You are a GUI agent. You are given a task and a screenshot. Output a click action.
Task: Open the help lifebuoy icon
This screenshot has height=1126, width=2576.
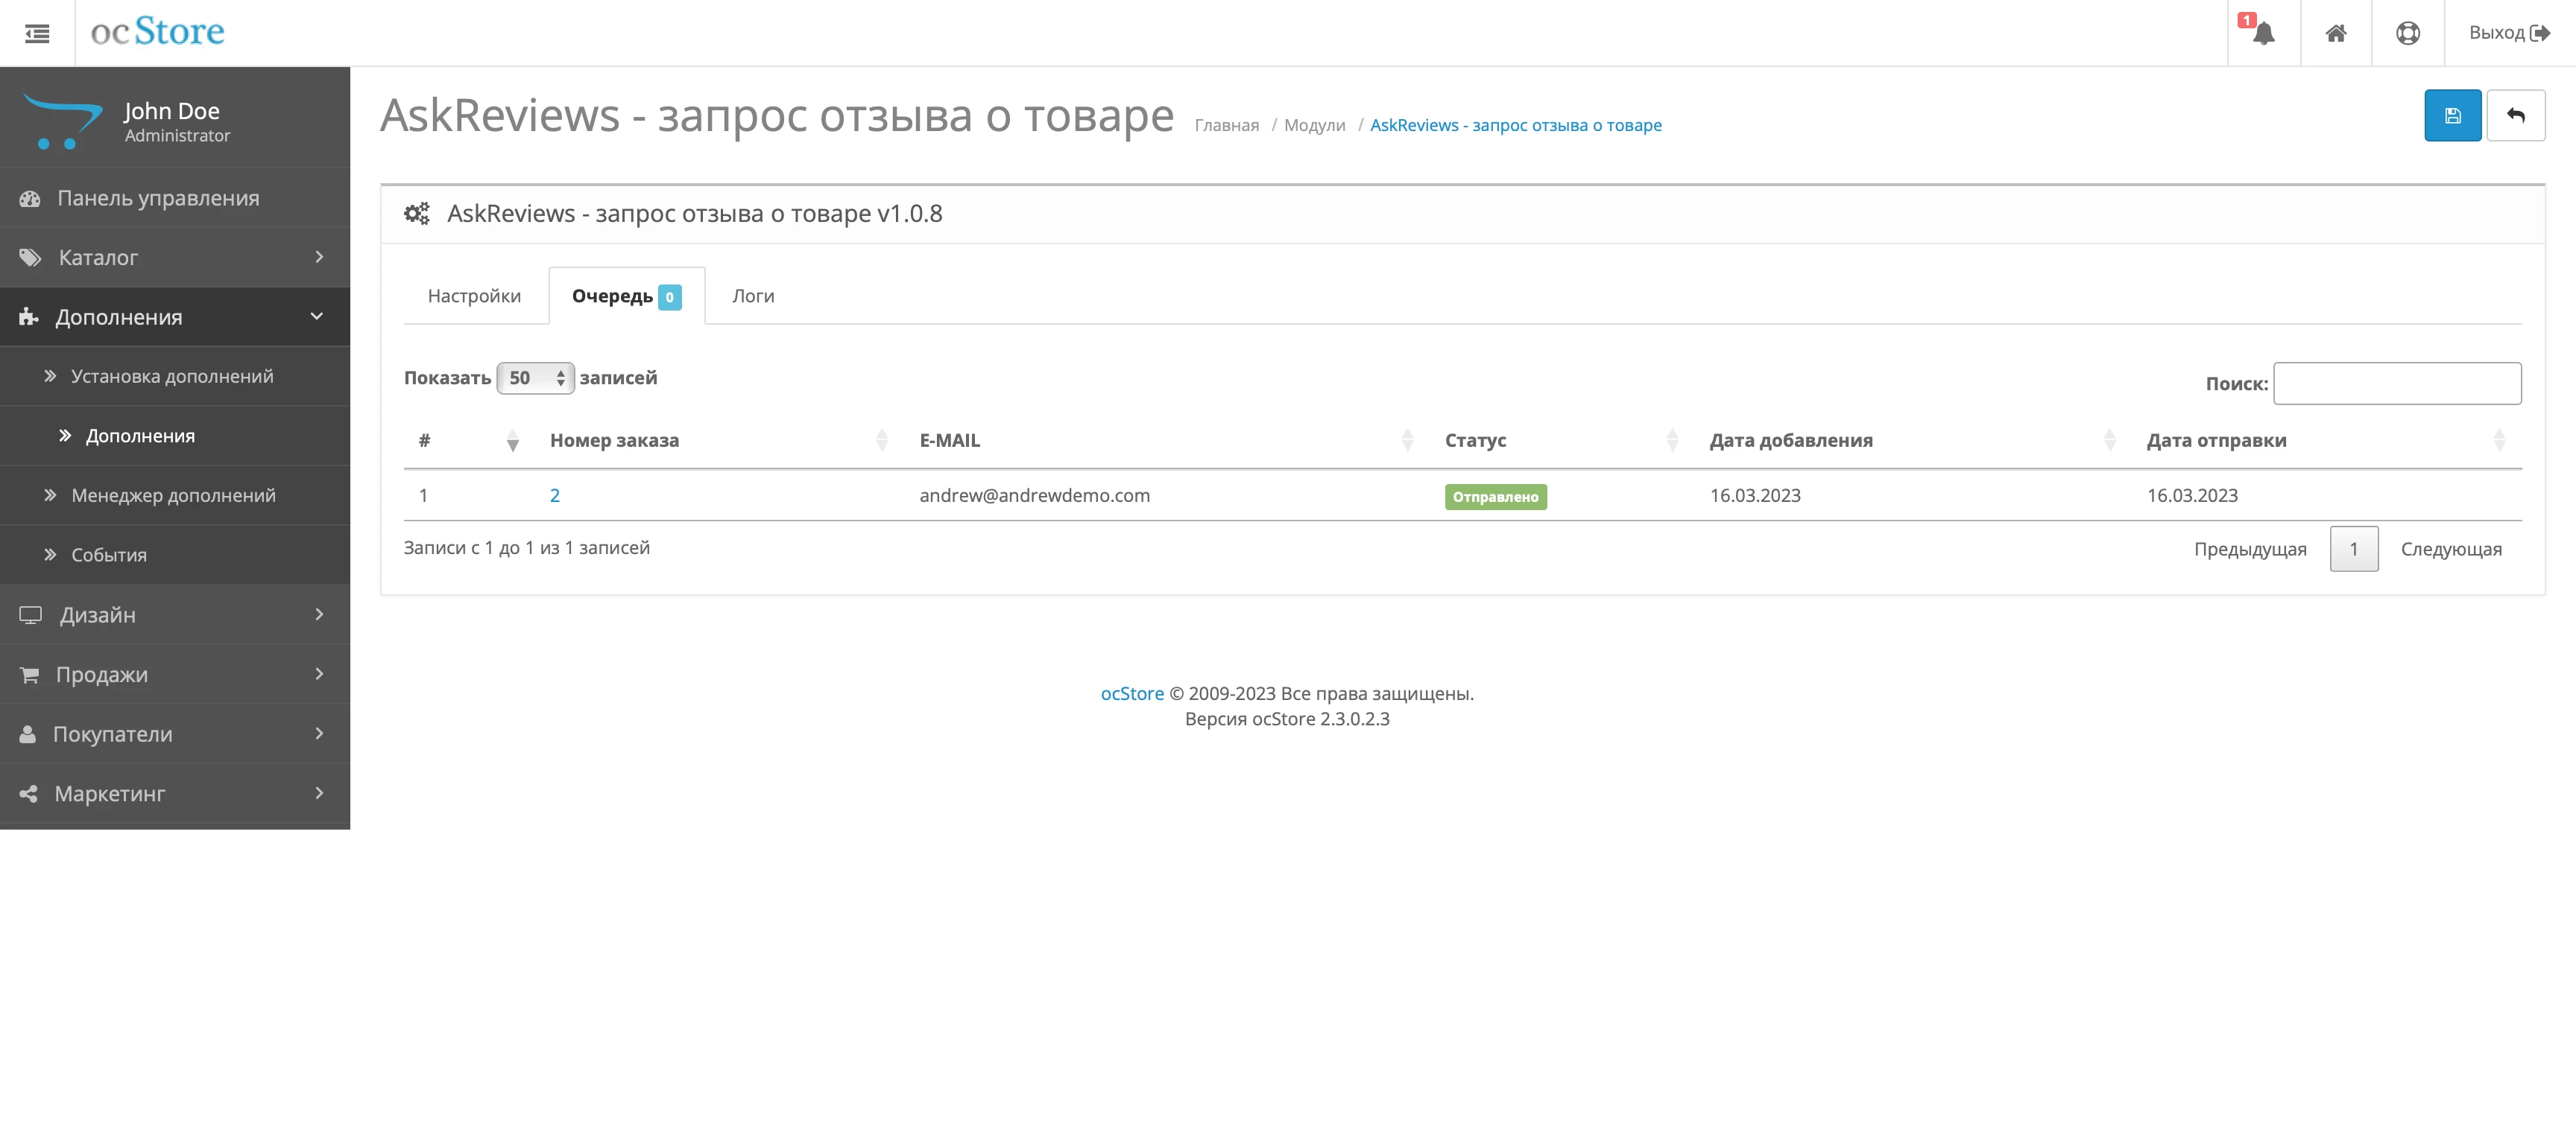pos(2408,33)
